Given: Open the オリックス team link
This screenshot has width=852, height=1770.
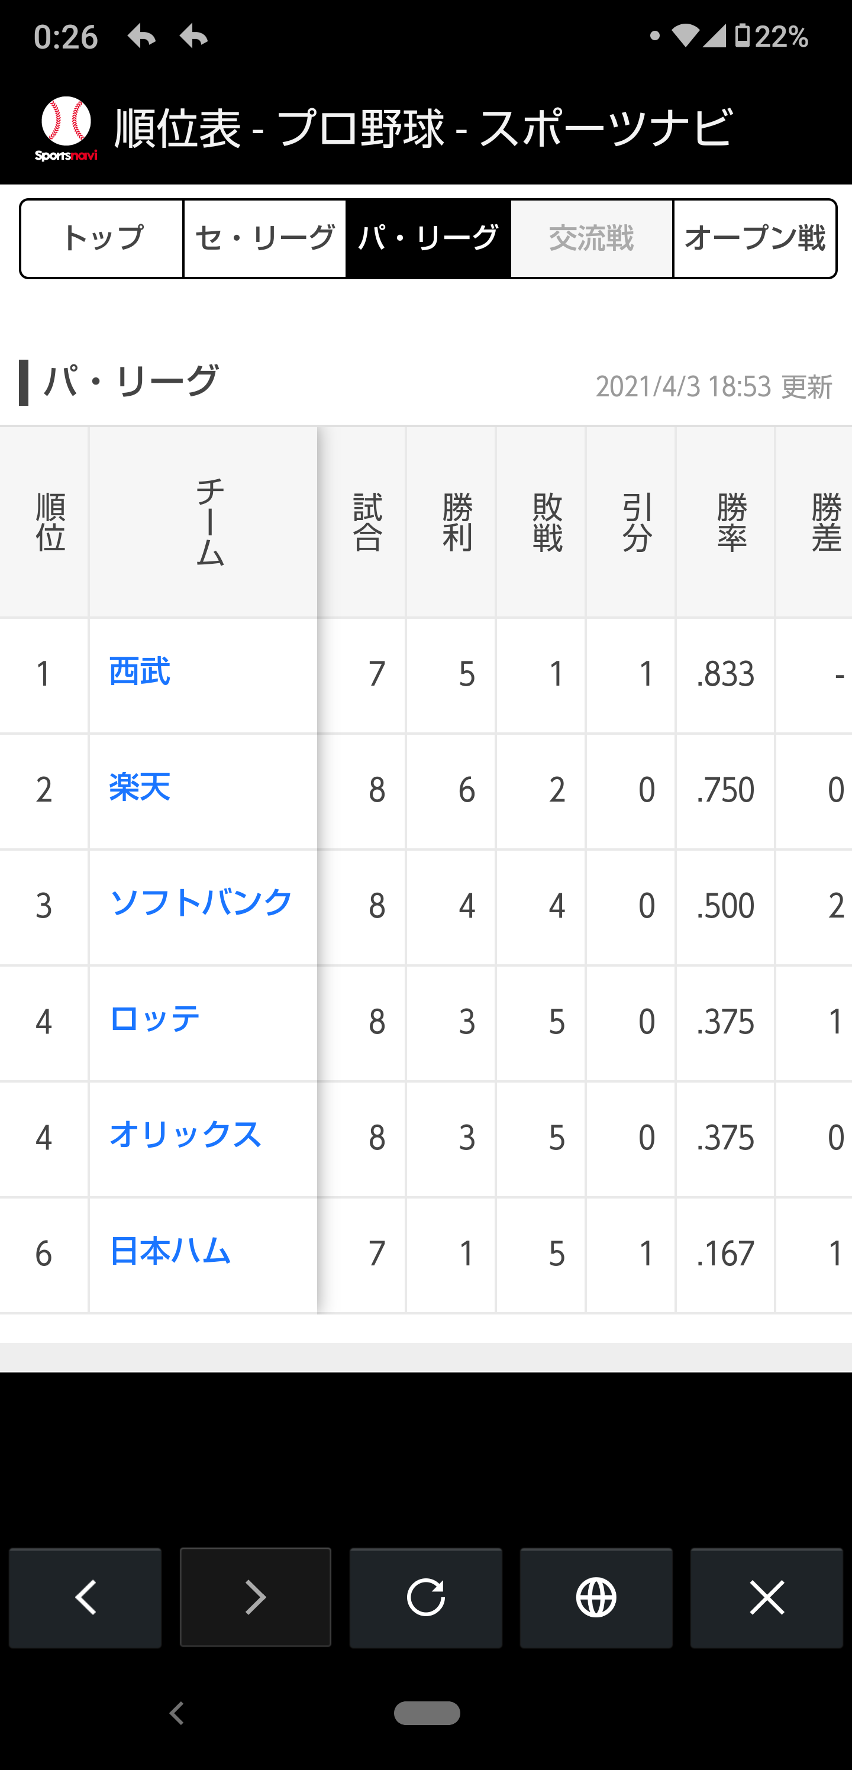Looking at the screenshot, I should coord(186,1135).
